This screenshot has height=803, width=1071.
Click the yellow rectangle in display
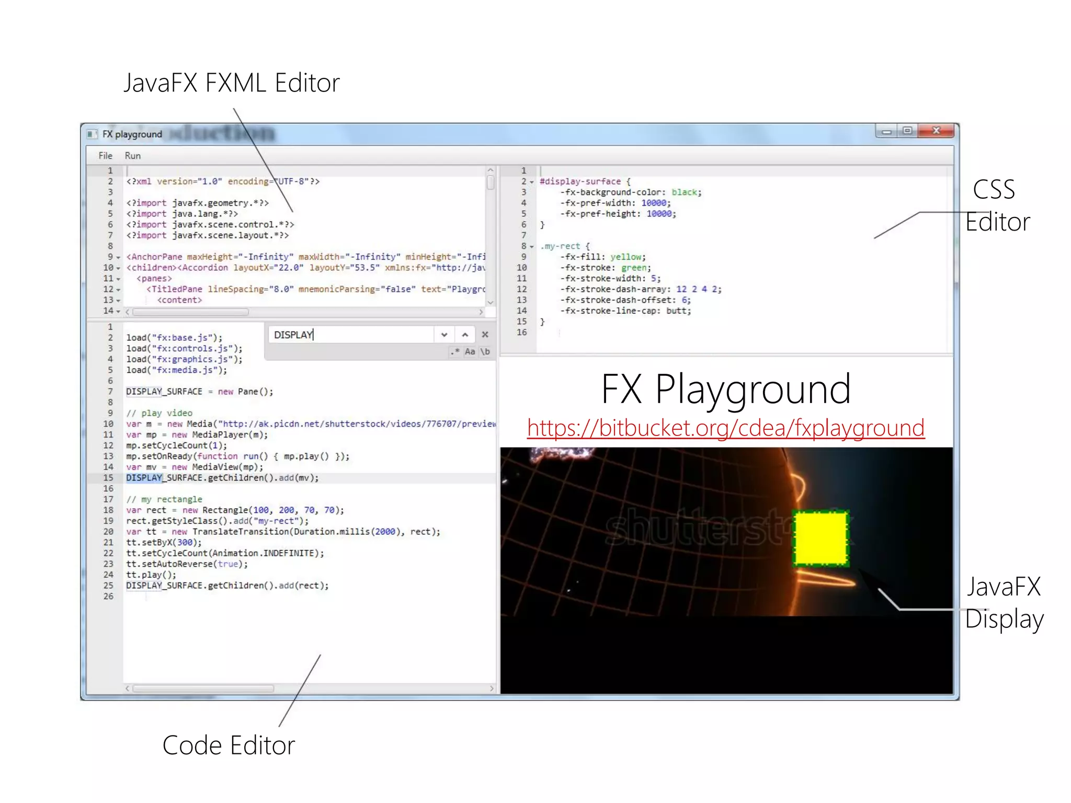coord(820,538)
